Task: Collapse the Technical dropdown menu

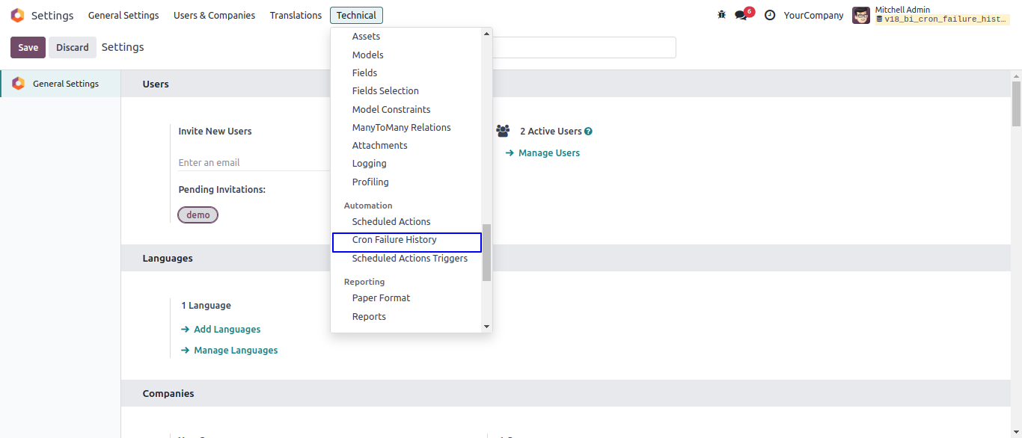Action: [356, 16]
